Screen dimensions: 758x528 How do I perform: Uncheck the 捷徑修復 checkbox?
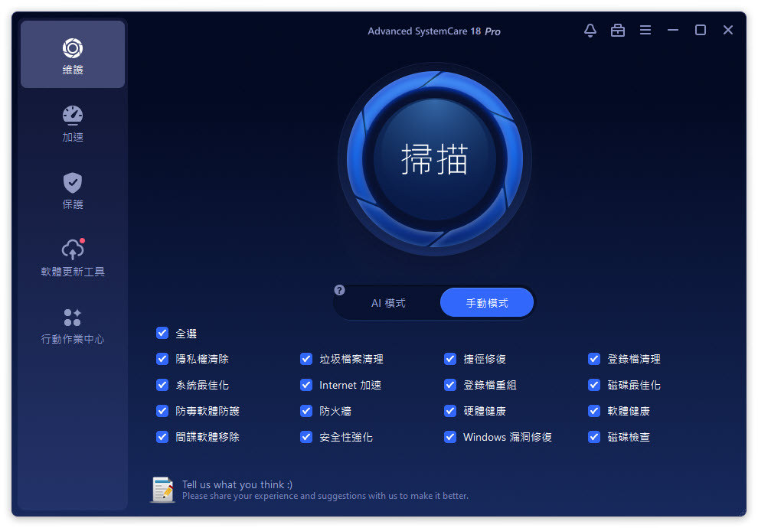pyautogui.click(x=450, y=359)
